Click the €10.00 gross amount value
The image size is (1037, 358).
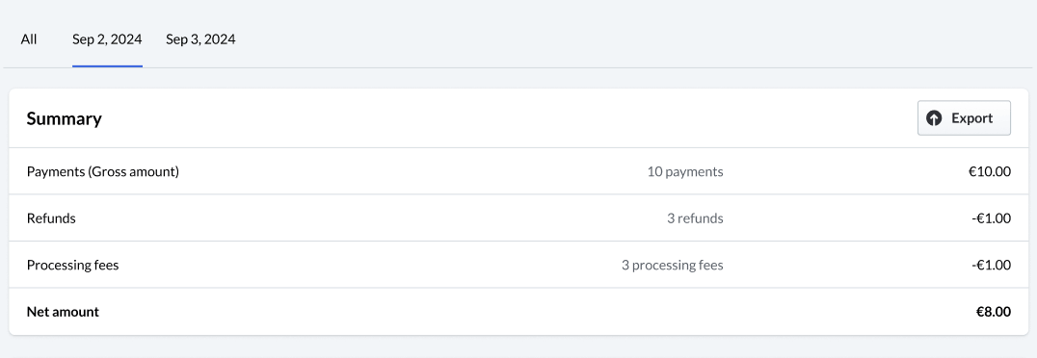tap(990, 171)
